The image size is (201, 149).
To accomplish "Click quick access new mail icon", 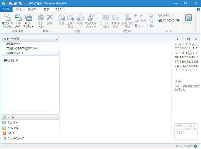I will [x=11, y=4].
